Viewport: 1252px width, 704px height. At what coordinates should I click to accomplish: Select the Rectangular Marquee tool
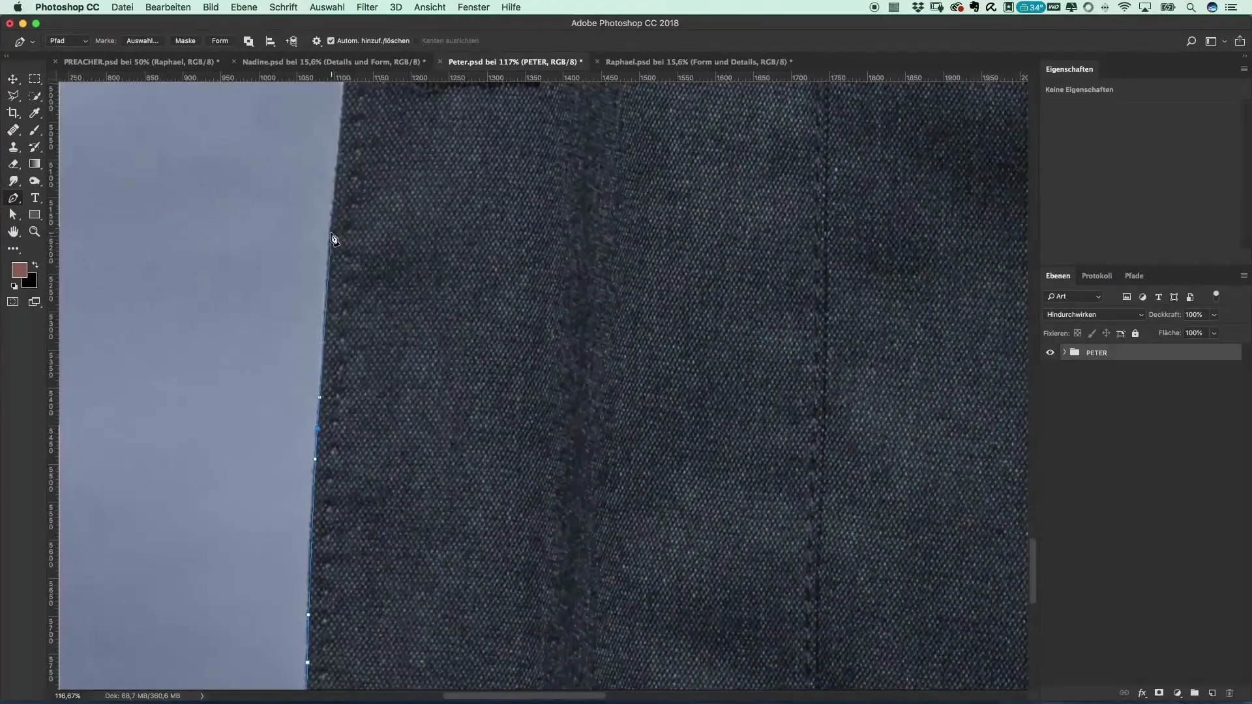pos(35,79)
